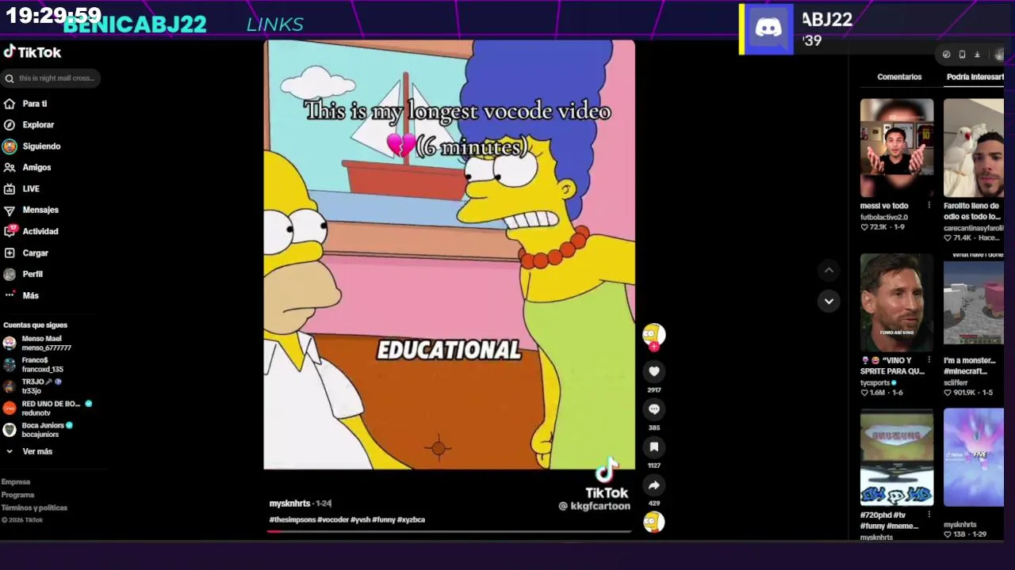Open the video author's avatar
Viewport: 1015px width, 570px height.
[x=653, y=334]
